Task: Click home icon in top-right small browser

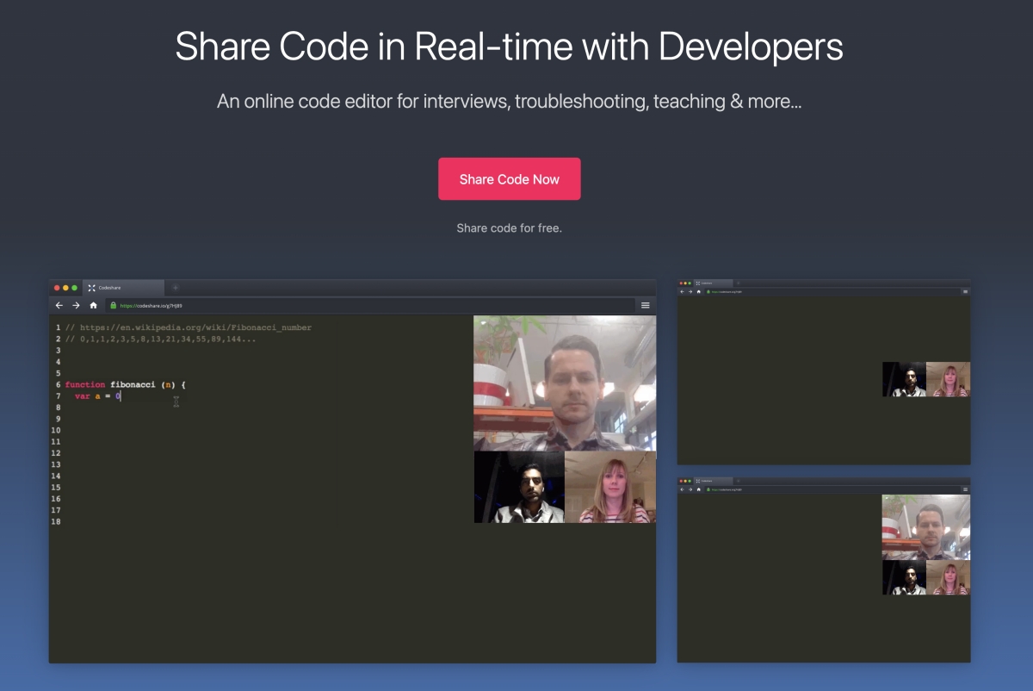Action: click(x=698, y=292)
